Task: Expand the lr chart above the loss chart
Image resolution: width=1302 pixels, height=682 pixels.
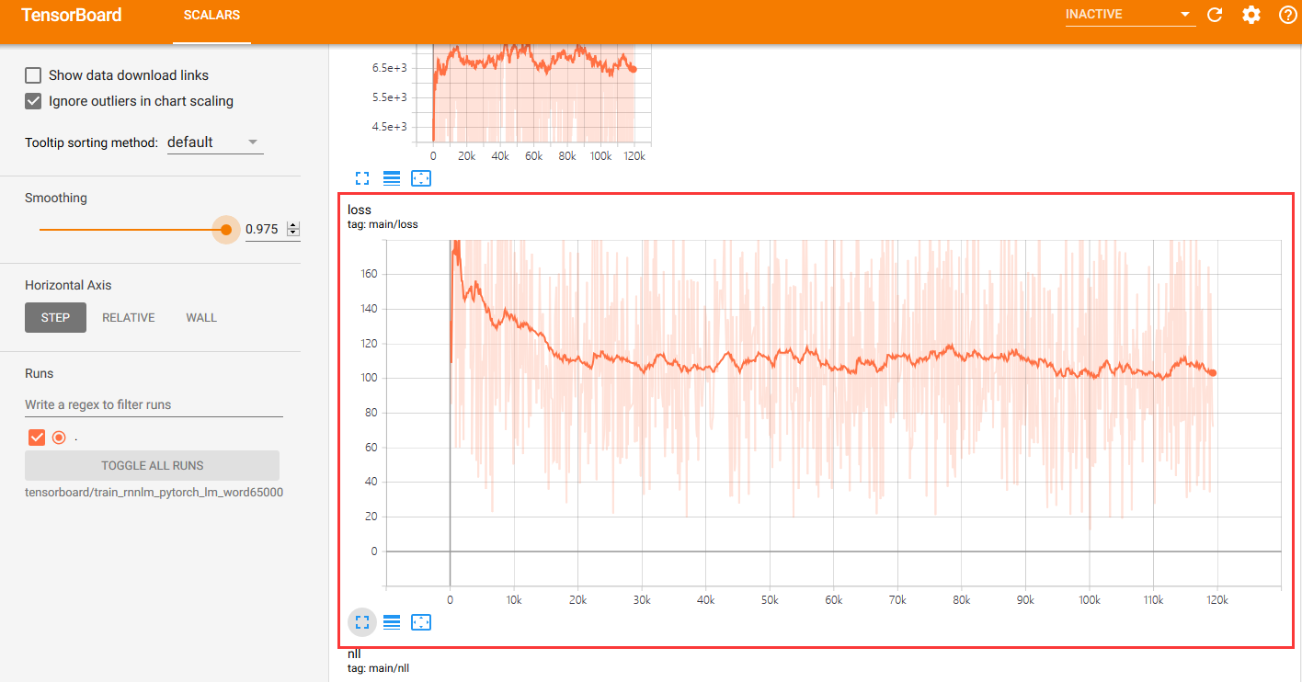Action: pyautogui.click(x=361, y=177)
